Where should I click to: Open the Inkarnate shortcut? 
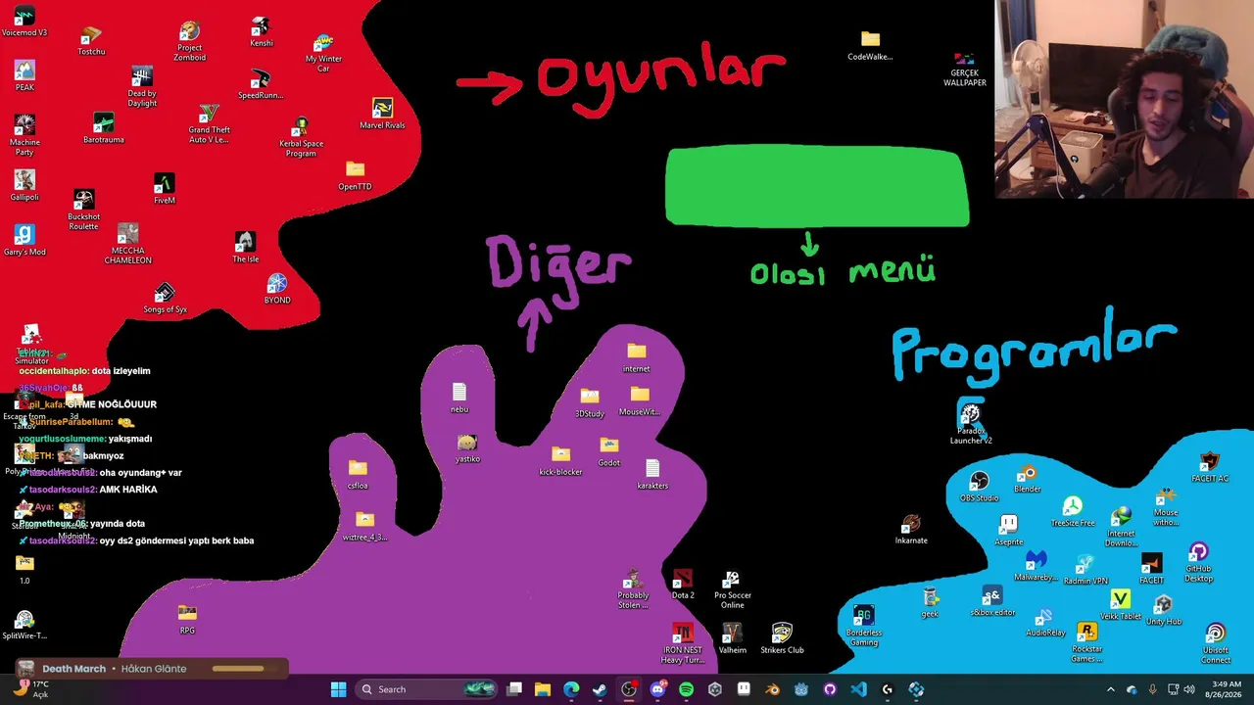(x=911, y=530)
